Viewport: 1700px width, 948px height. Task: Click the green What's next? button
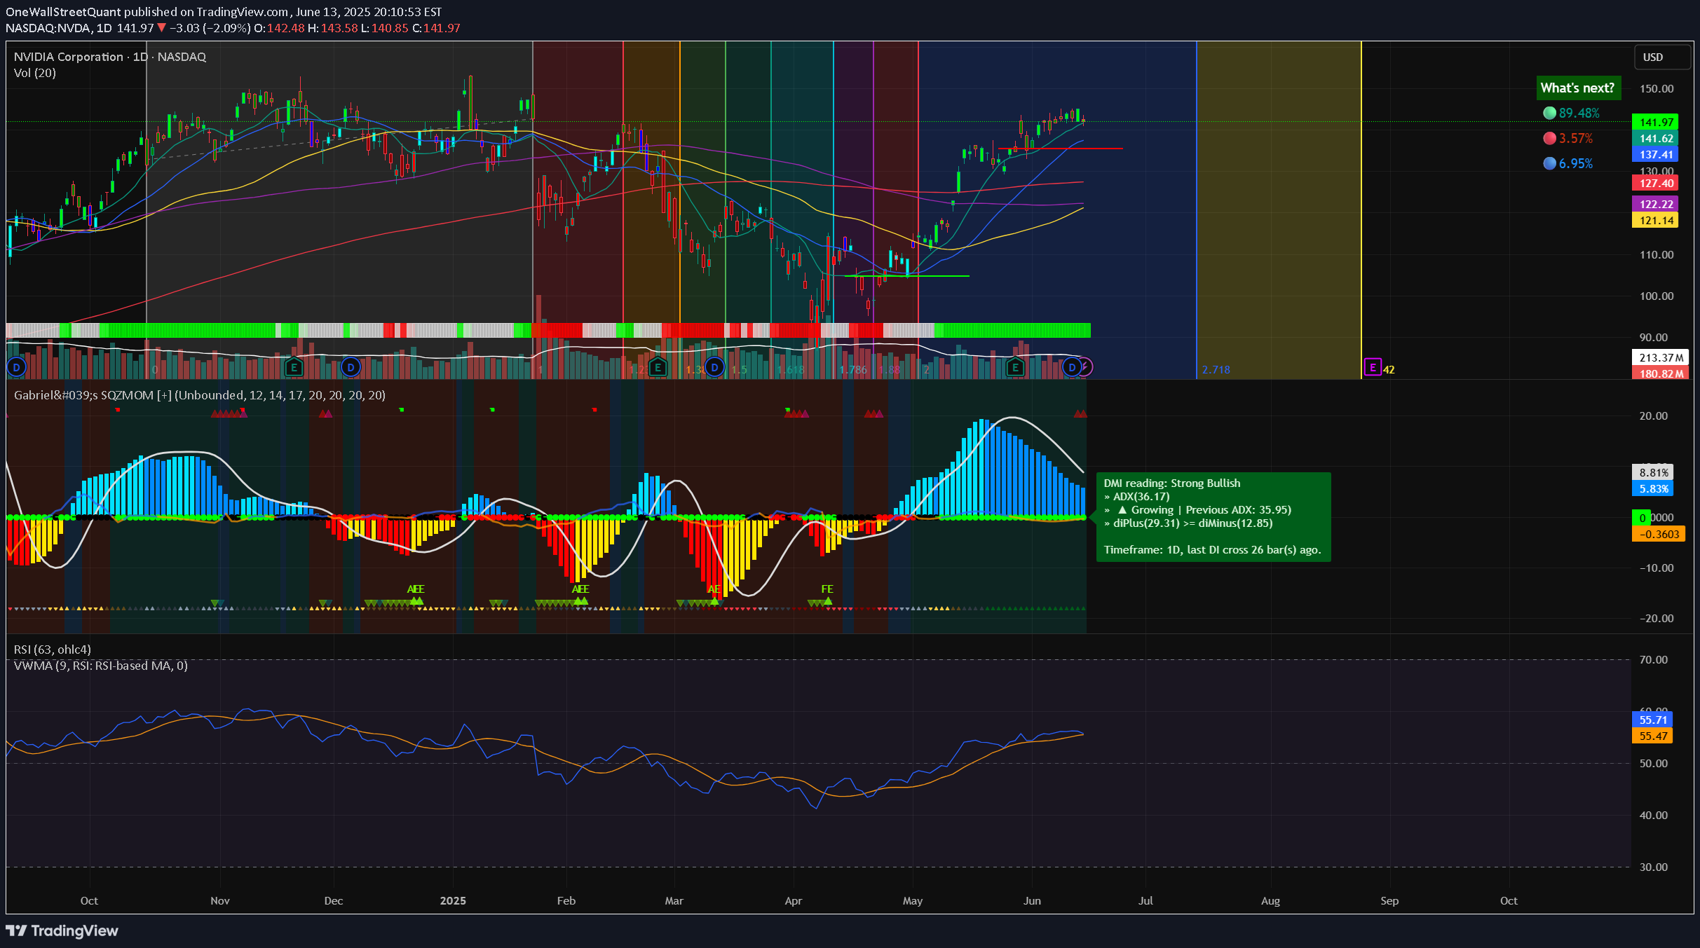pyautogui.click(x=1579, y=88)
